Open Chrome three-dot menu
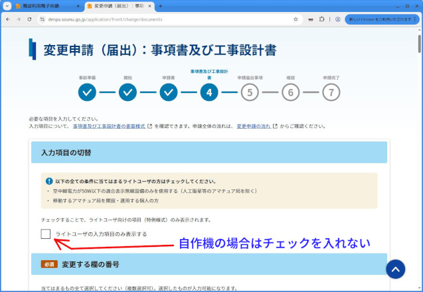The image size is (423, 292). (x=416, y=19)
